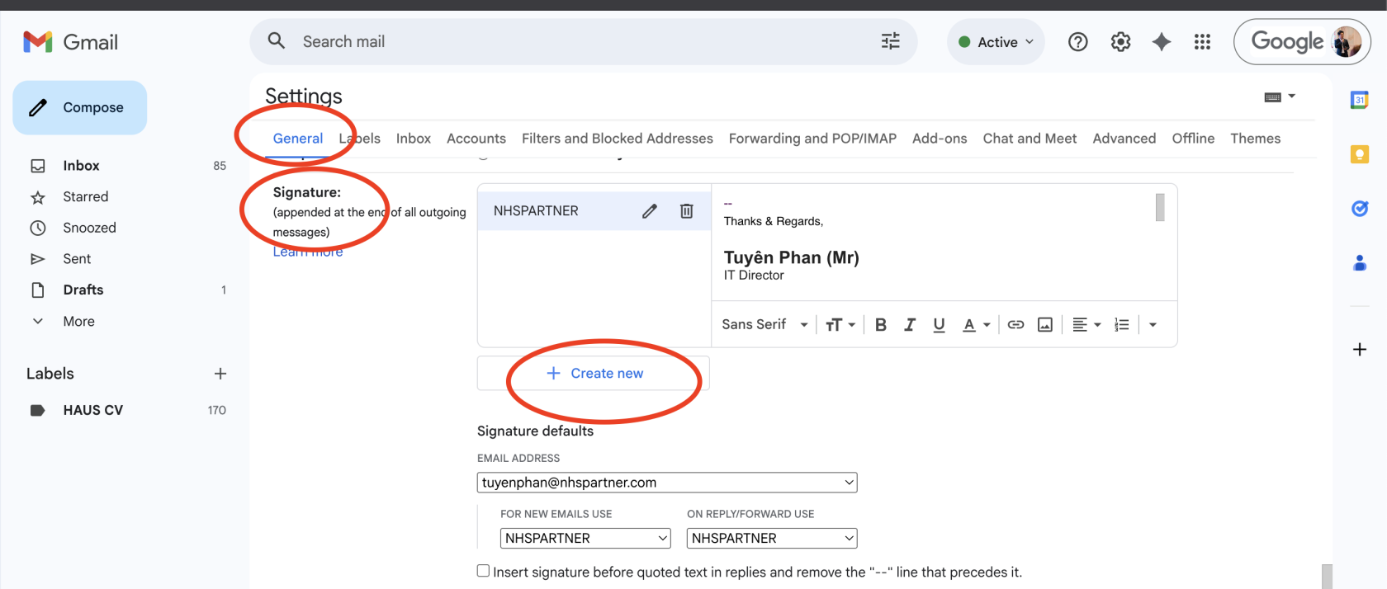Open the Google apps grid
Viewport: 1387px width, 589px height.
(x=1202, y=42)
